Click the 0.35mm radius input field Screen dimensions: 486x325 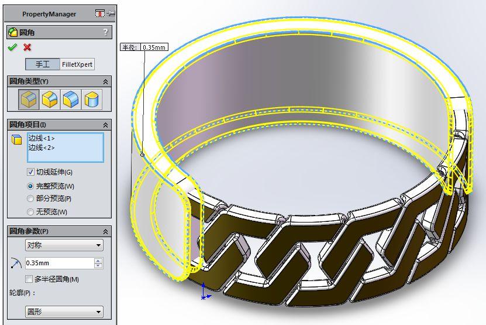pyautogui.click(x=59, y=264)
